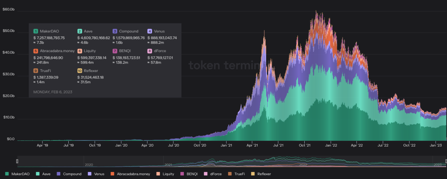Toggle the Compound series in legend
447x179 pixels.
(x=69, y=174)
